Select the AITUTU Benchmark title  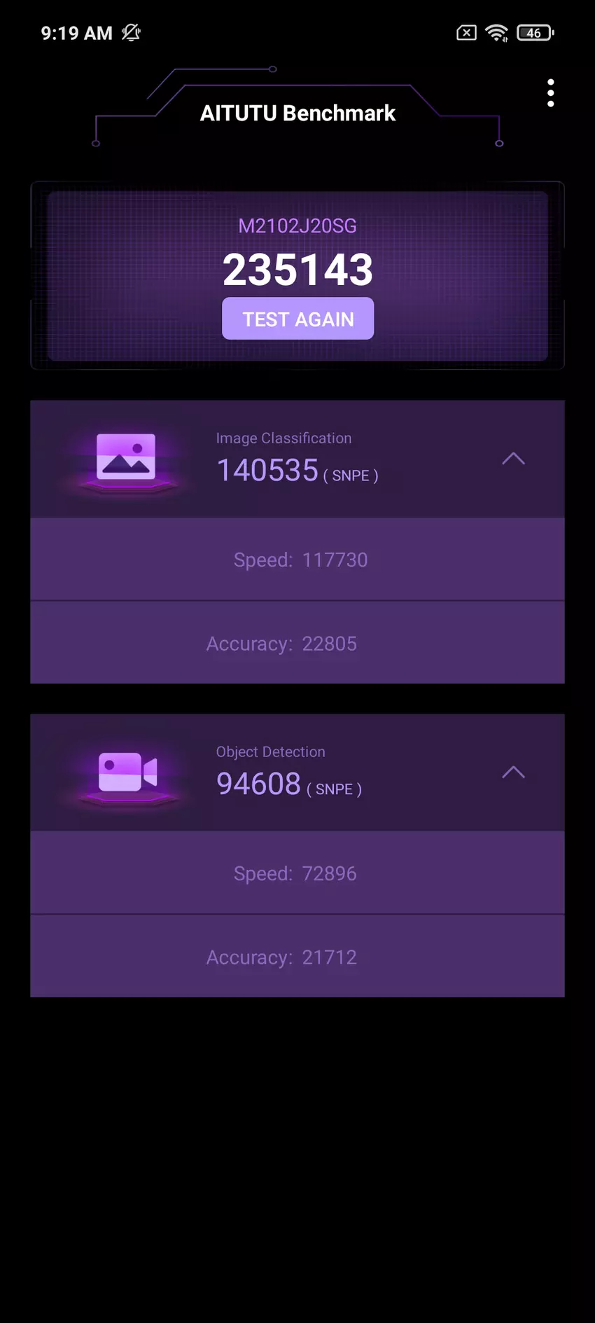click(x=297, y=113)
